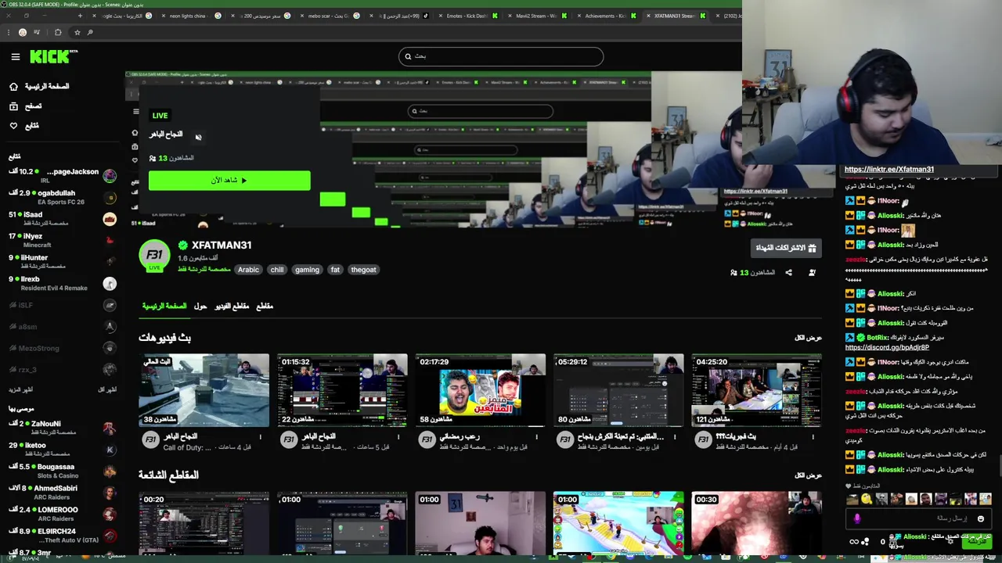The image size is (1002, 563).
Task: Click the chill tag chip
Action: coord(277,270)
